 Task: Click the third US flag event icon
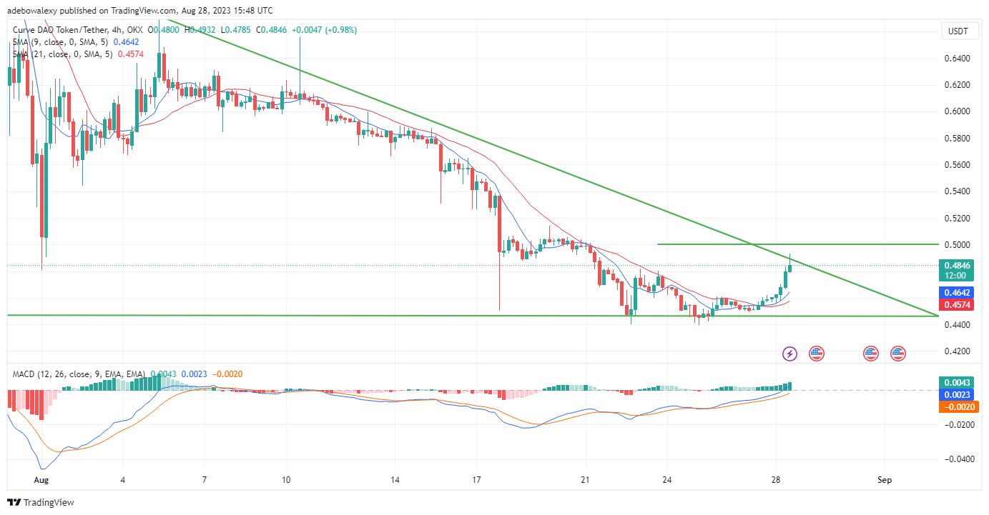click(x=897, y=353)
